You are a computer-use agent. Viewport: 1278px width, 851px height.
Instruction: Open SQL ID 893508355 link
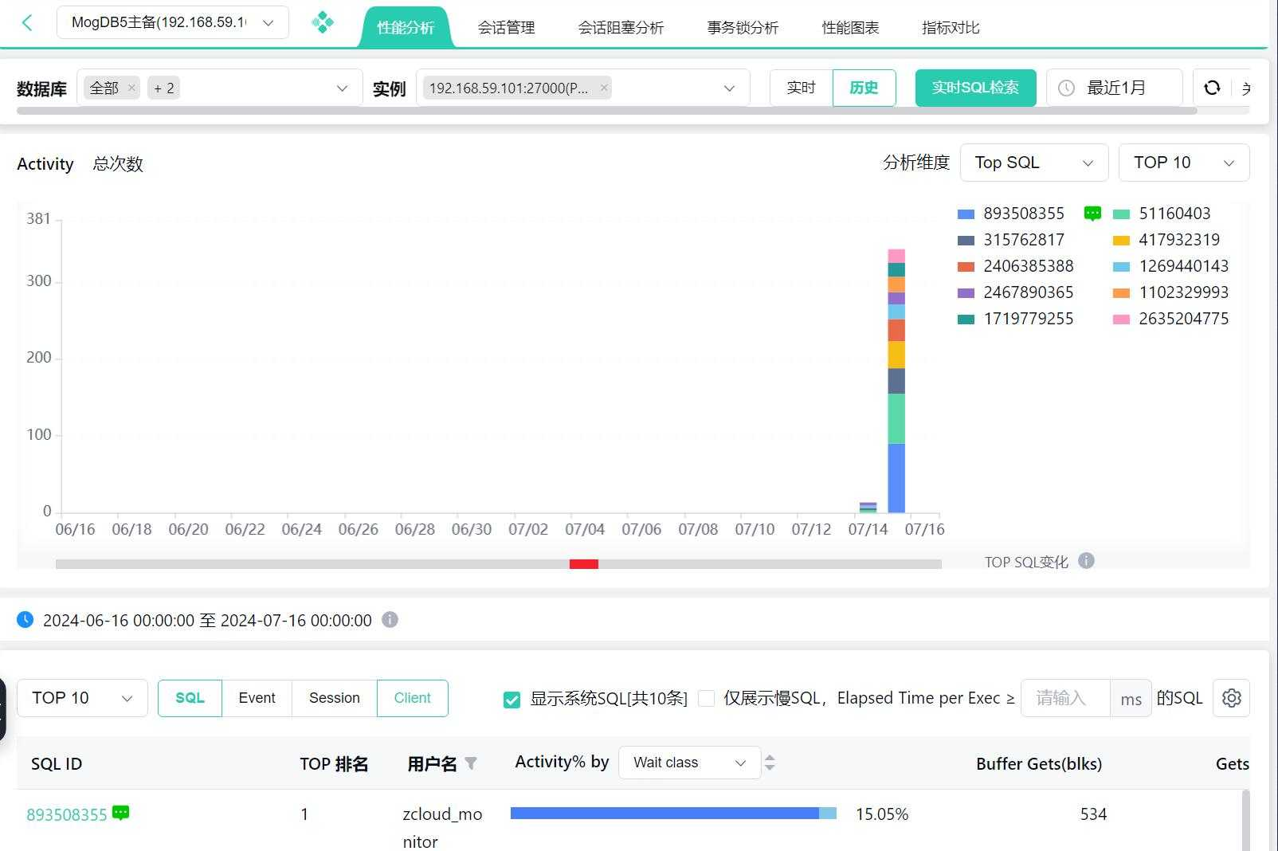coord(67,814)
